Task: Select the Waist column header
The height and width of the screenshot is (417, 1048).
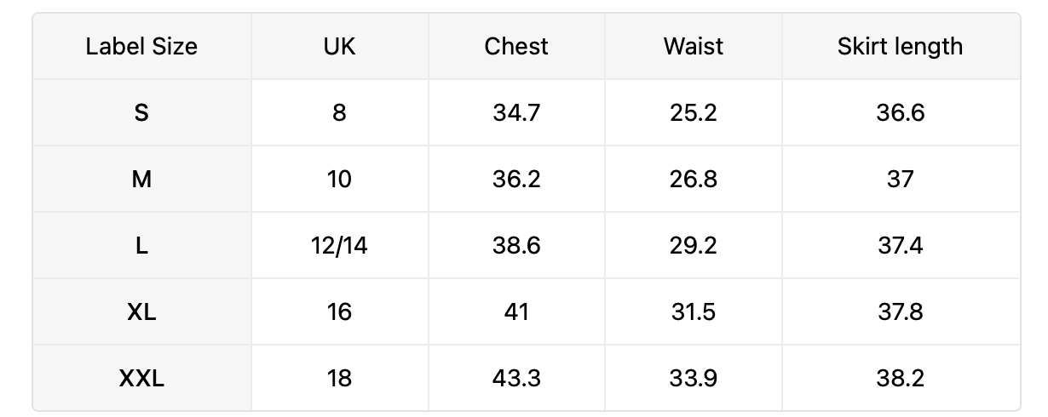Action: pyautogui.click(x=694, y=46)
